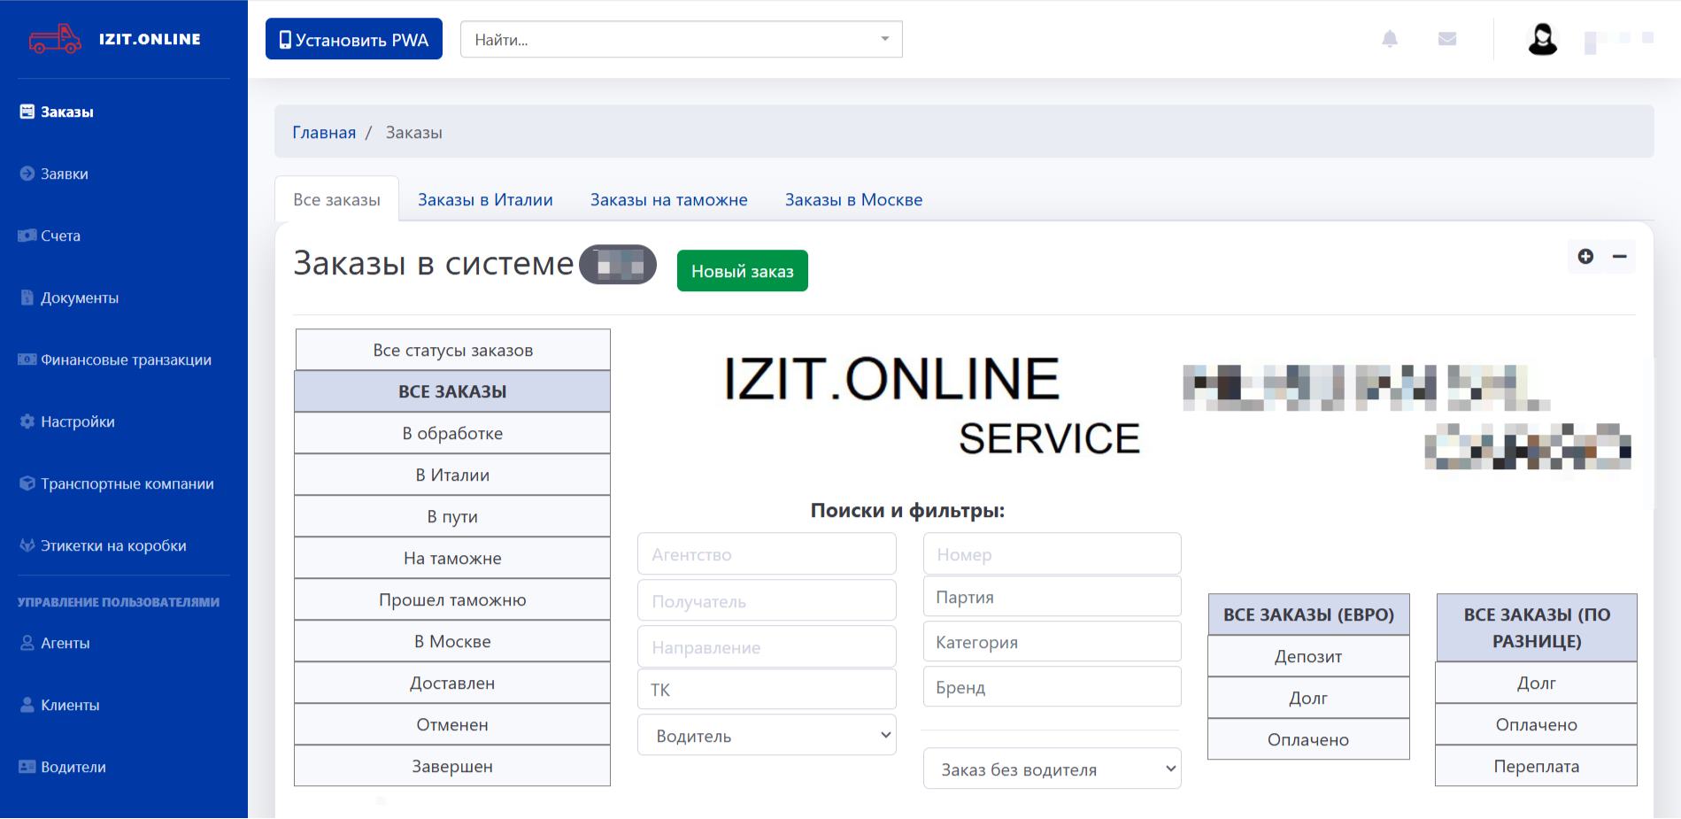Click the user avatar icon
Image resolution: width=1681 pixels, height=819 pixels.
[1543, 39]
